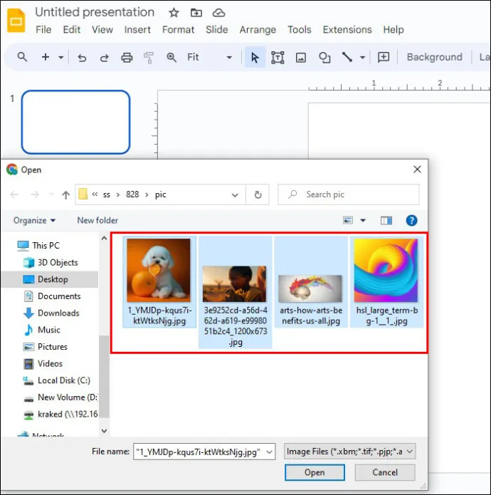Open the Extensions menu
This screenshot has width=491, height=495.
click(347, 30)
